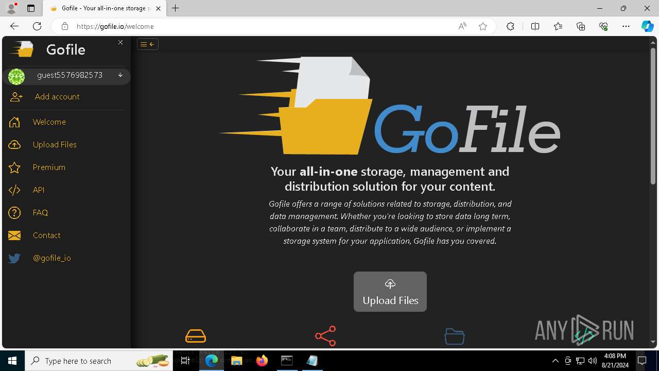Click the guest5576982573 username text

(70, 75)
